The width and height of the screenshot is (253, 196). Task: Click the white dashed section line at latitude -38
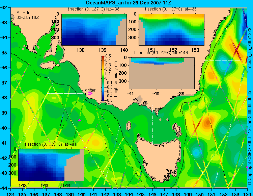[x=65, y=93]
